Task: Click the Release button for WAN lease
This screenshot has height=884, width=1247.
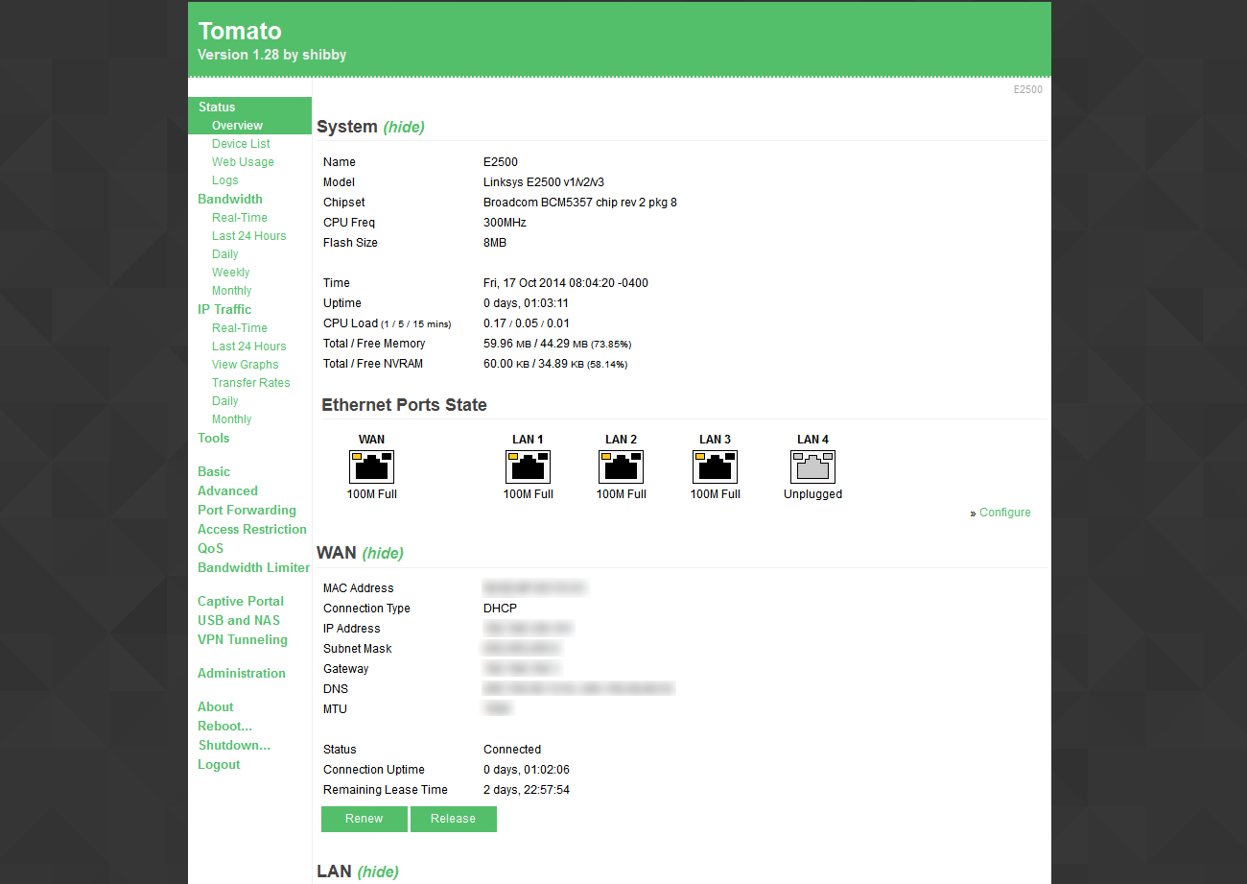Action: (454, 819)
